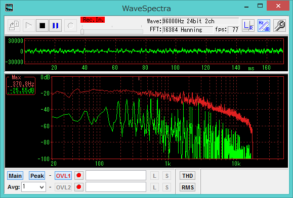Viewport: 293px width, 198px height.
Task: Click the playback position slider thumb
Action: point(82,31)
